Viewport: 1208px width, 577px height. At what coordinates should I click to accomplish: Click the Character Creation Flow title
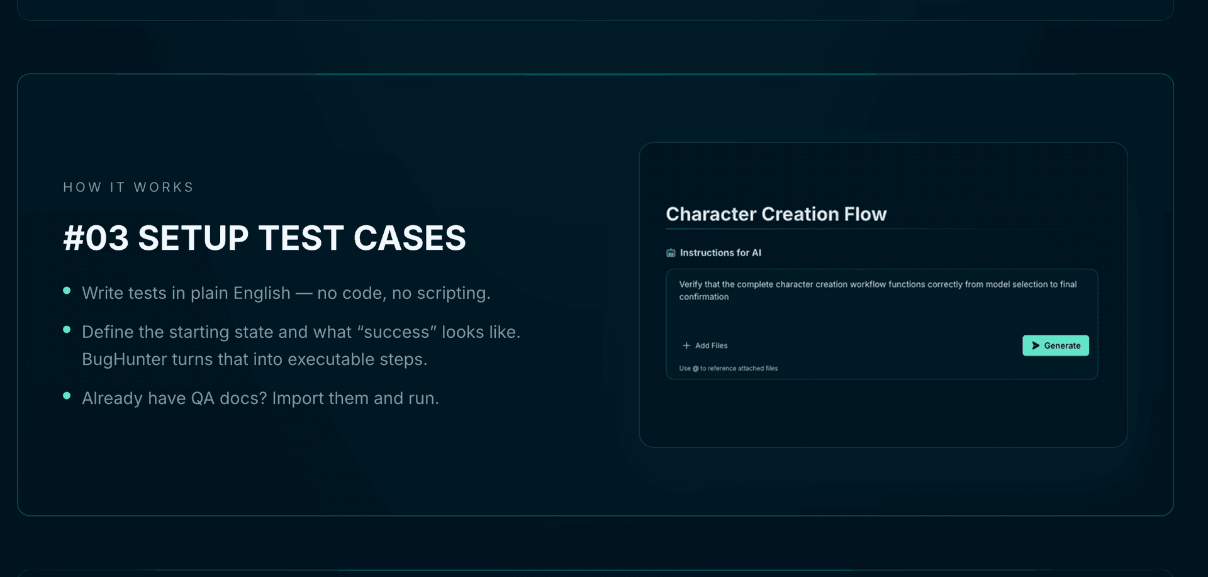click(776, 214)
